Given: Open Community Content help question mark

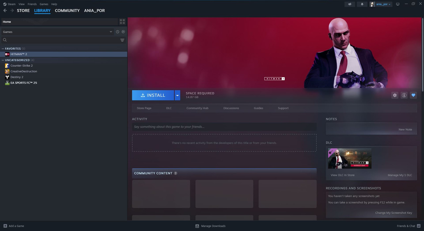Looking at the screenshot, I should (176, 173).
